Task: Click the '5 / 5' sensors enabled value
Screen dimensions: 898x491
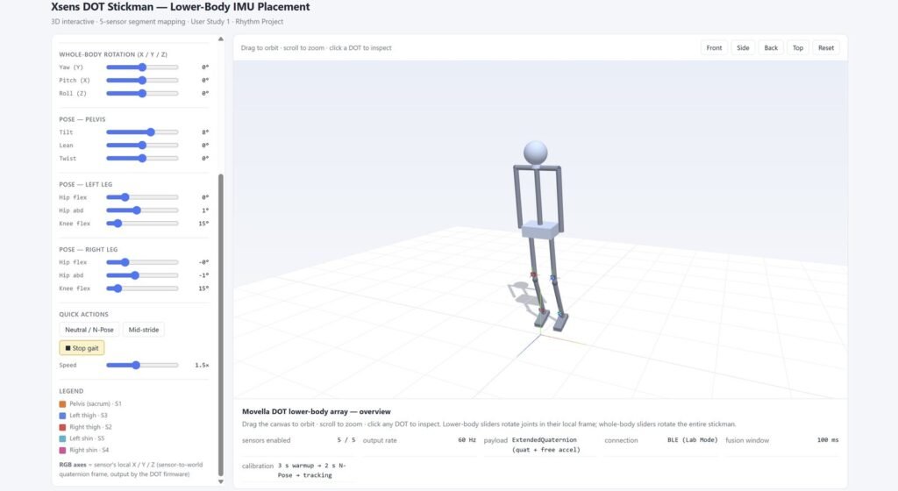Action: tap(346, 440)
